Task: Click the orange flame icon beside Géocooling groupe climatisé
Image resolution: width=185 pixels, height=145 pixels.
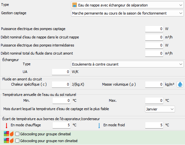Action: point(12,134)
